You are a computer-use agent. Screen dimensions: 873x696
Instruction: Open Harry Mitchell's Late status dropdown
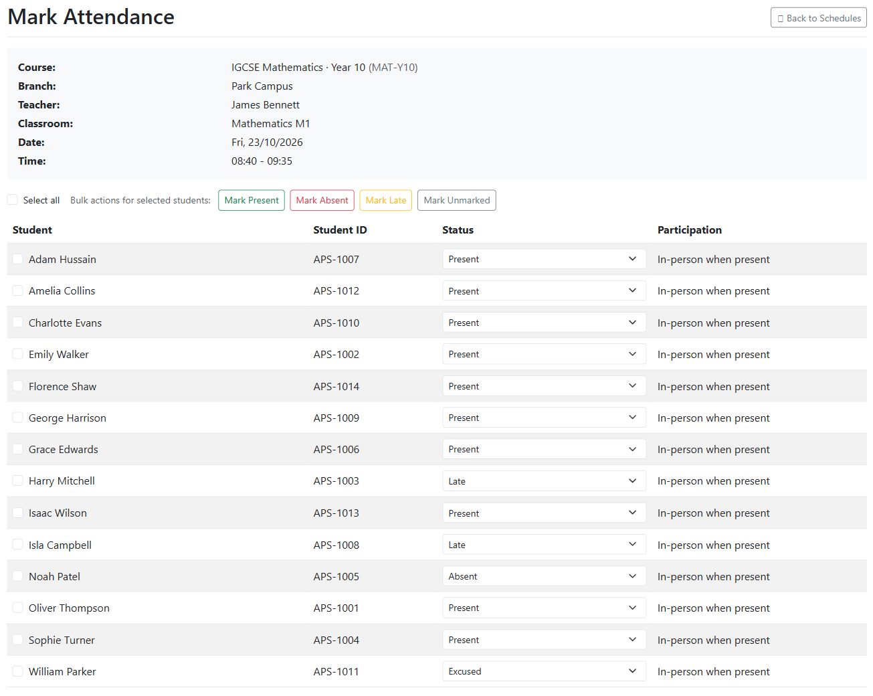pyautogui.click(x=544, y=481)
